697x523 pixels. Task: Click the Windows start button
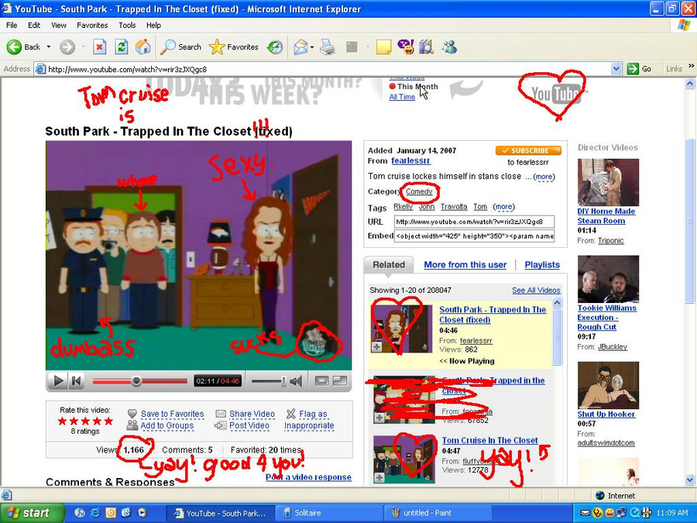pyautogui.click(x=31, y=513)
